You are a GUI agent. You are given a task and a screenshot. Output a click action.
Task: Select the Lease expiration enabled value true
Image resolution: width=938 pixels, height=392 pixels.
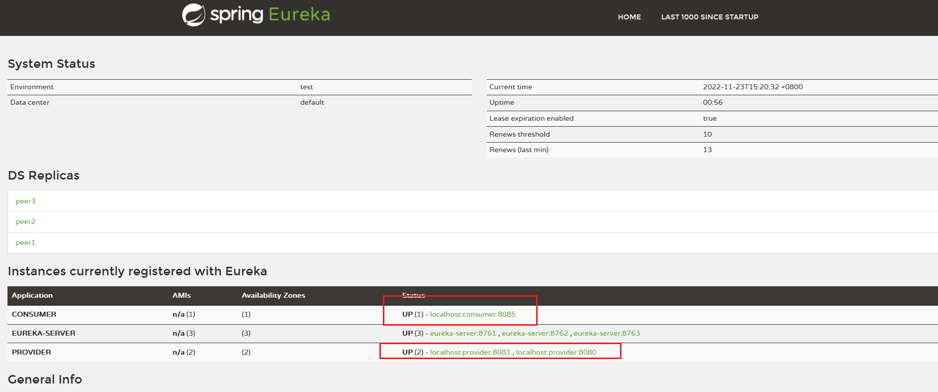coord(709,118)
